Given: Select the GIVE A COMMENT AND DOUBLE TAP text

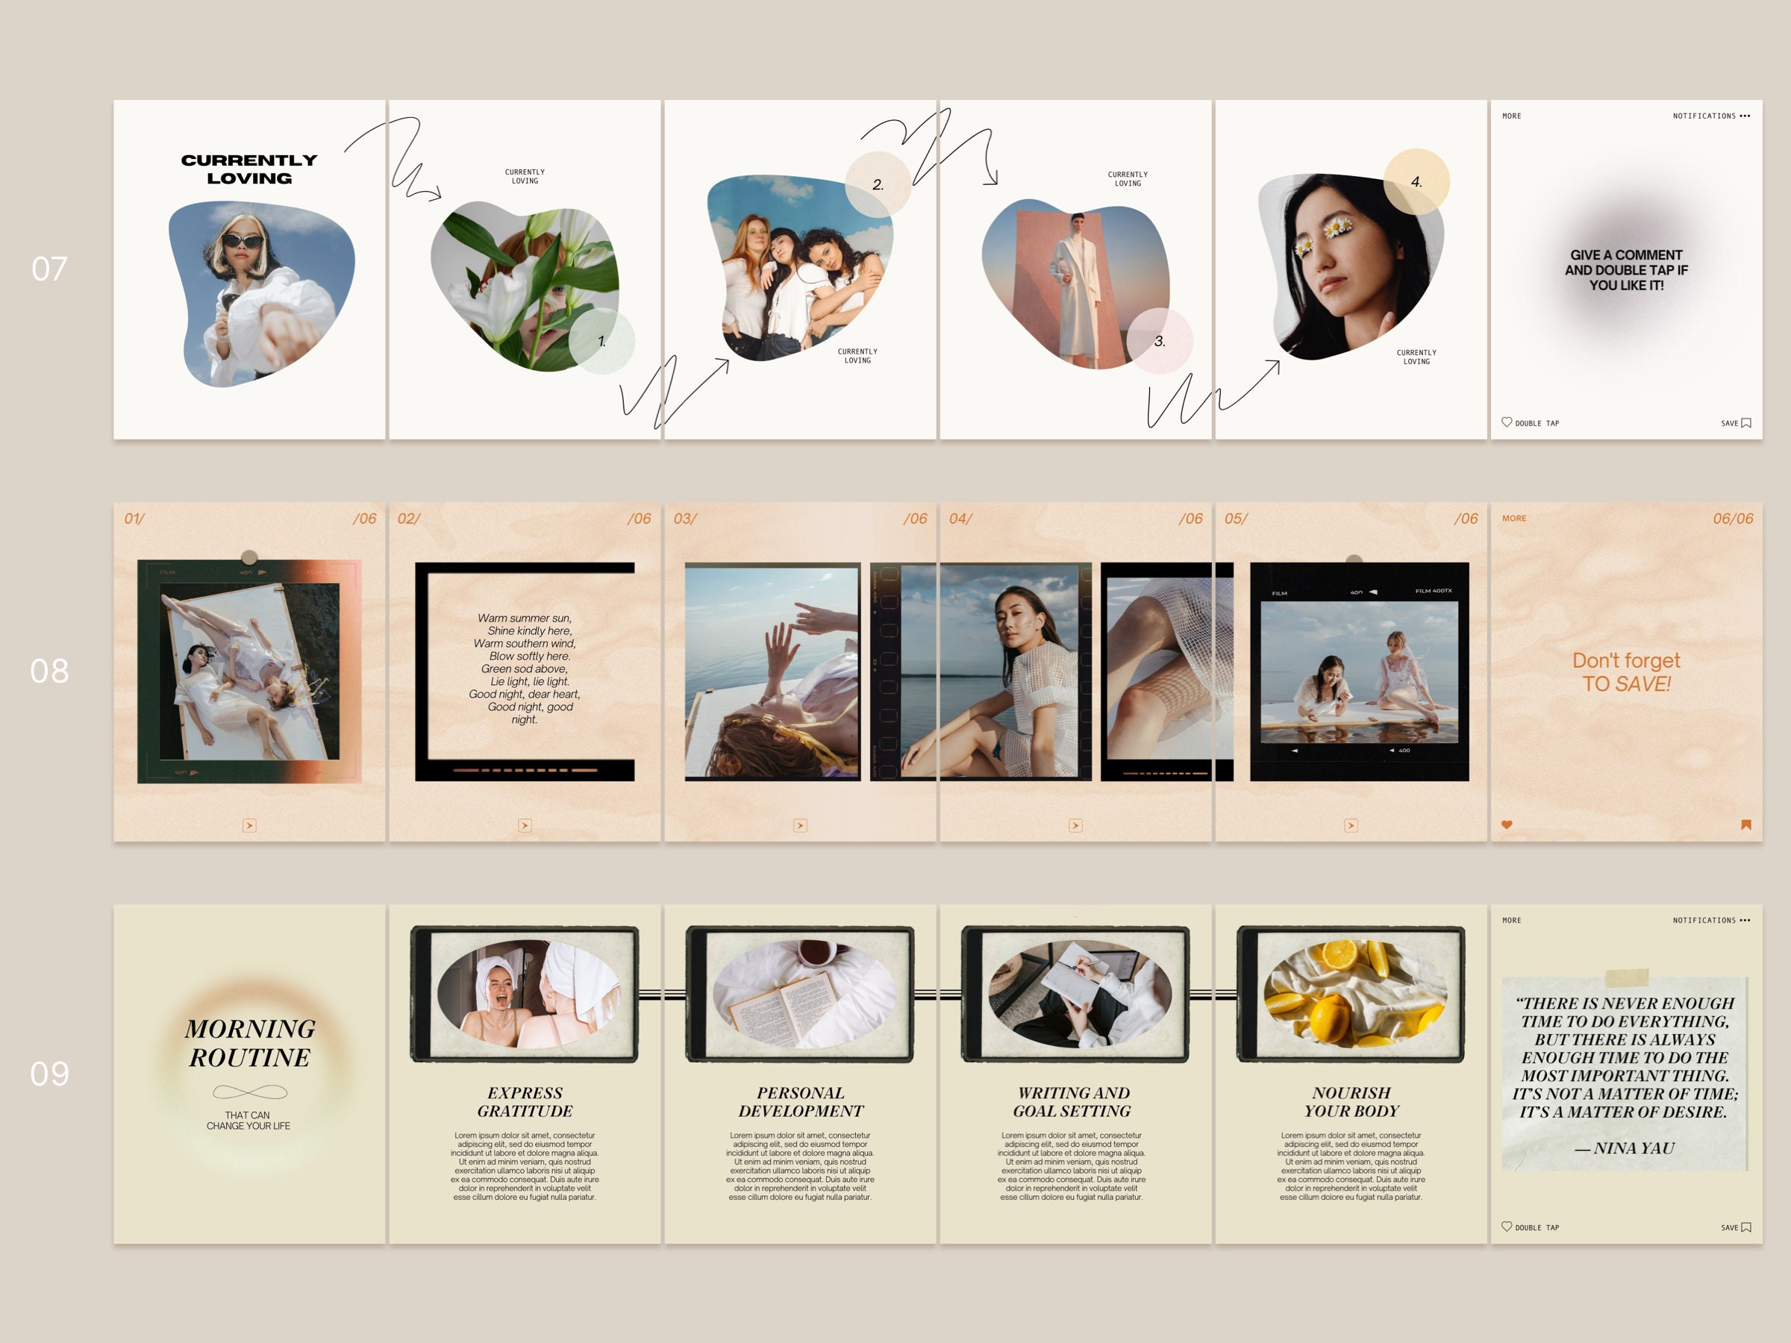Looking at the screenshot, I should pos(1626,269).
